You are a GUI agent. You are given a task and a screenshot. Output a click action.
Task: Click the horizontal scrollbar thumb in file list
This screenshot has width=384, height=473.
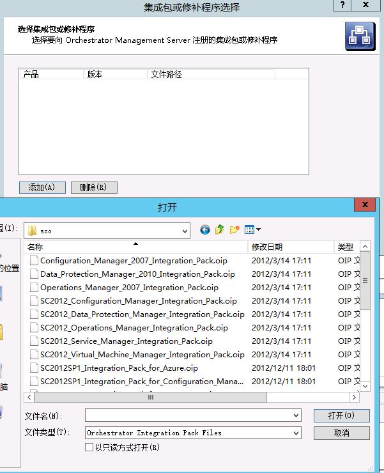(151, 398)
